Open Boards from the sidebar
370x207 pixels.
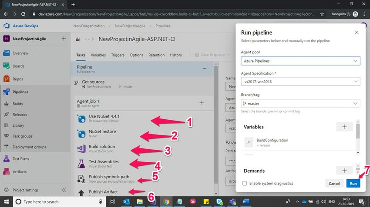(x=18, y=66)
